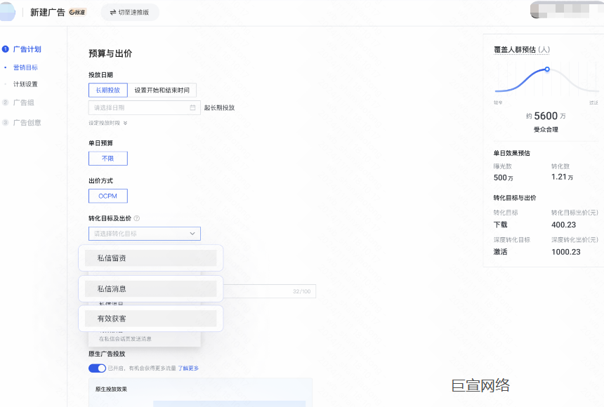The width and height of the screenshot is (604, 407).
Task: Open the 请选择转化目标 dropdown
Action: click(x=145, y=234)
